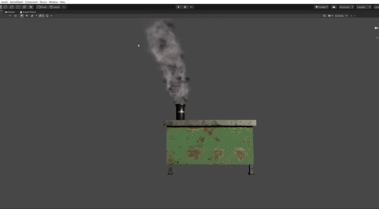This screenshot has width=379, height=209.
Task: Open the scene camera settings icon
Action: (330, 16)
